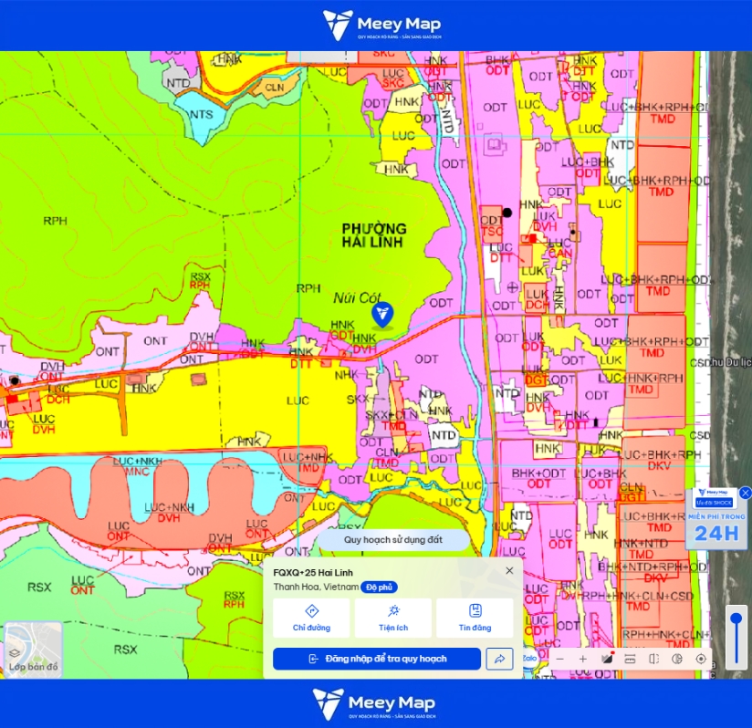752x728 pixels.
Task: Select the Quy hoạch sử dụng đất pill
Action: coord(393,540)
